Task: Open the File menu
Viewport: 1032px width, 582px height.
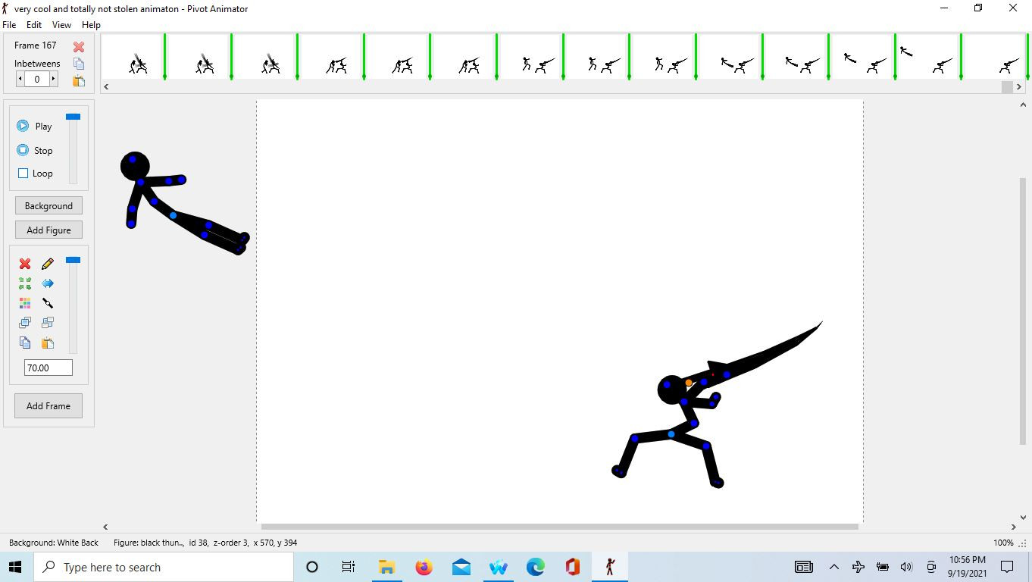Action: click(9, 24)
